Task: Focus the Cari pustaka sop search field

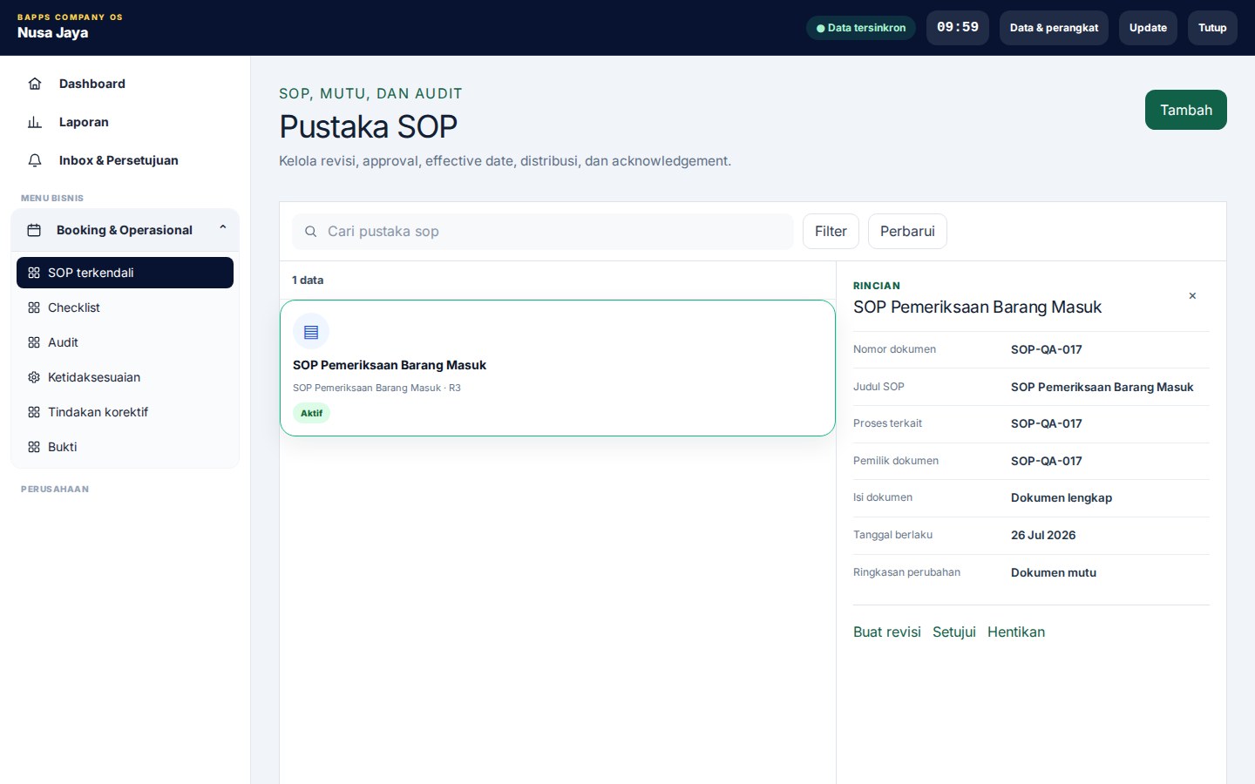Action: 543,232
